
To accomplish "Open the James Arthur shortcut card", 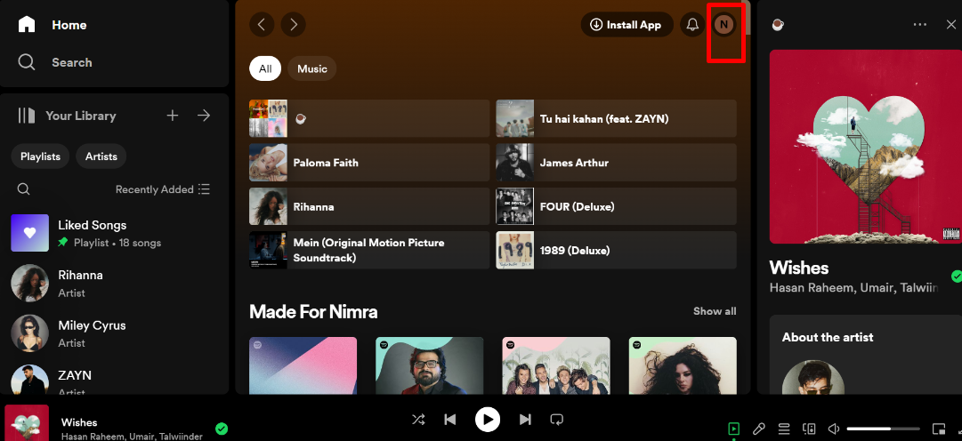I will (x=616, y=163).
